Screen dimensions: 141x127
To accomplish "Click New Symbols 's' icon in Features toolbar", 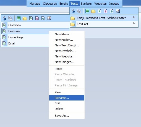I will pos(37,18).
